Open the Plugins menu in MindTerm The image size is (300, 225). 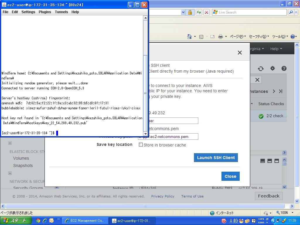click(x=45, y=12)
